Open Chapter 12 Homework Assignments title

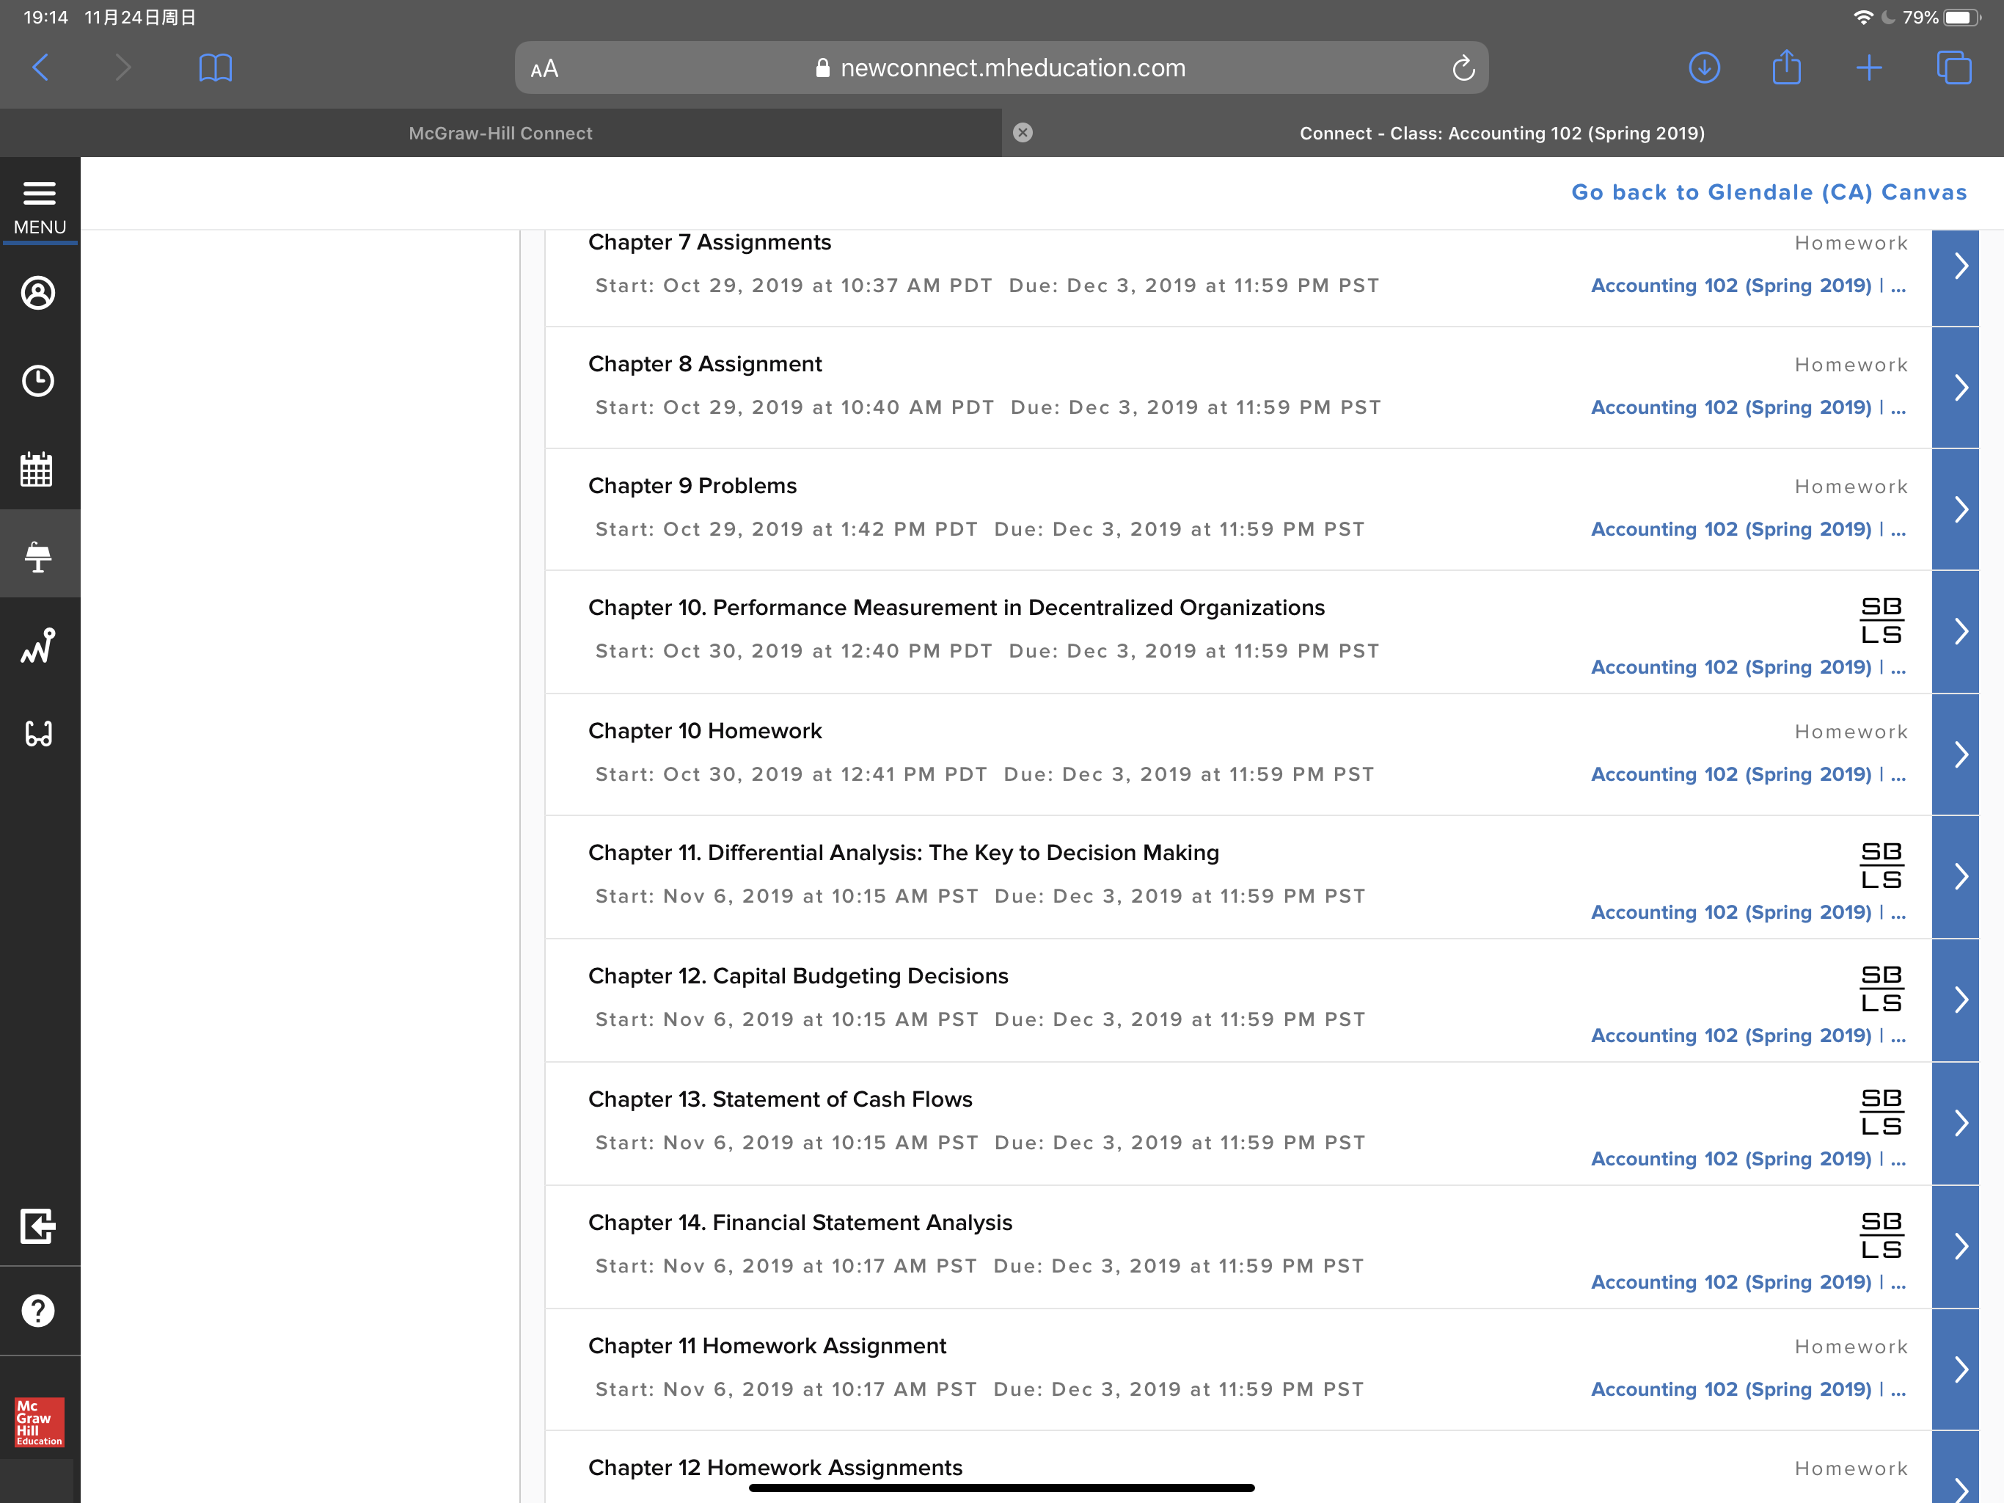coord(775,1467)
